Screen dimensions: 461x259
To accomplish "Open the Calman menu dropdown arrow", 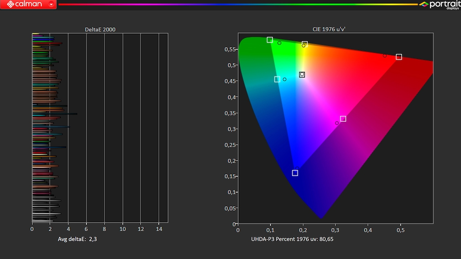I will point(51,4).
